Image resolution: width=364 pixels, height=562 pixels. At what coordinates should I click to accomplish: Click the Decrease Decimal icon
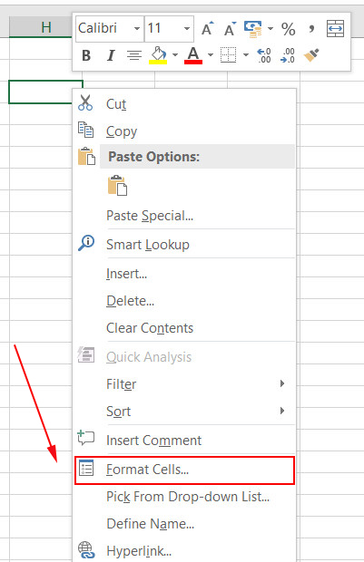pyautogui.click(x=288, y=55)
